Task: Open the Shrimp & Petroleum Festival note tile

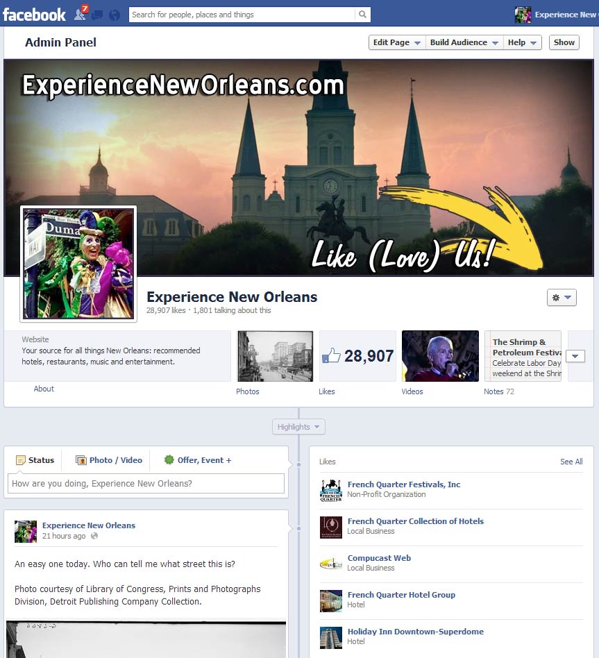Action: click(523, 356)
